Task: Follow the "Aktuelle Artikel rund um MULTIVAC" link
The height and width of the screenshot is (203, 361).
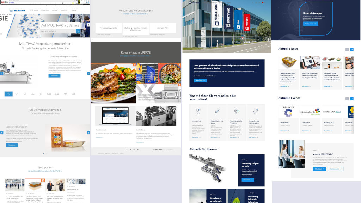Action: pyautogui.click(x=45, y=171)
